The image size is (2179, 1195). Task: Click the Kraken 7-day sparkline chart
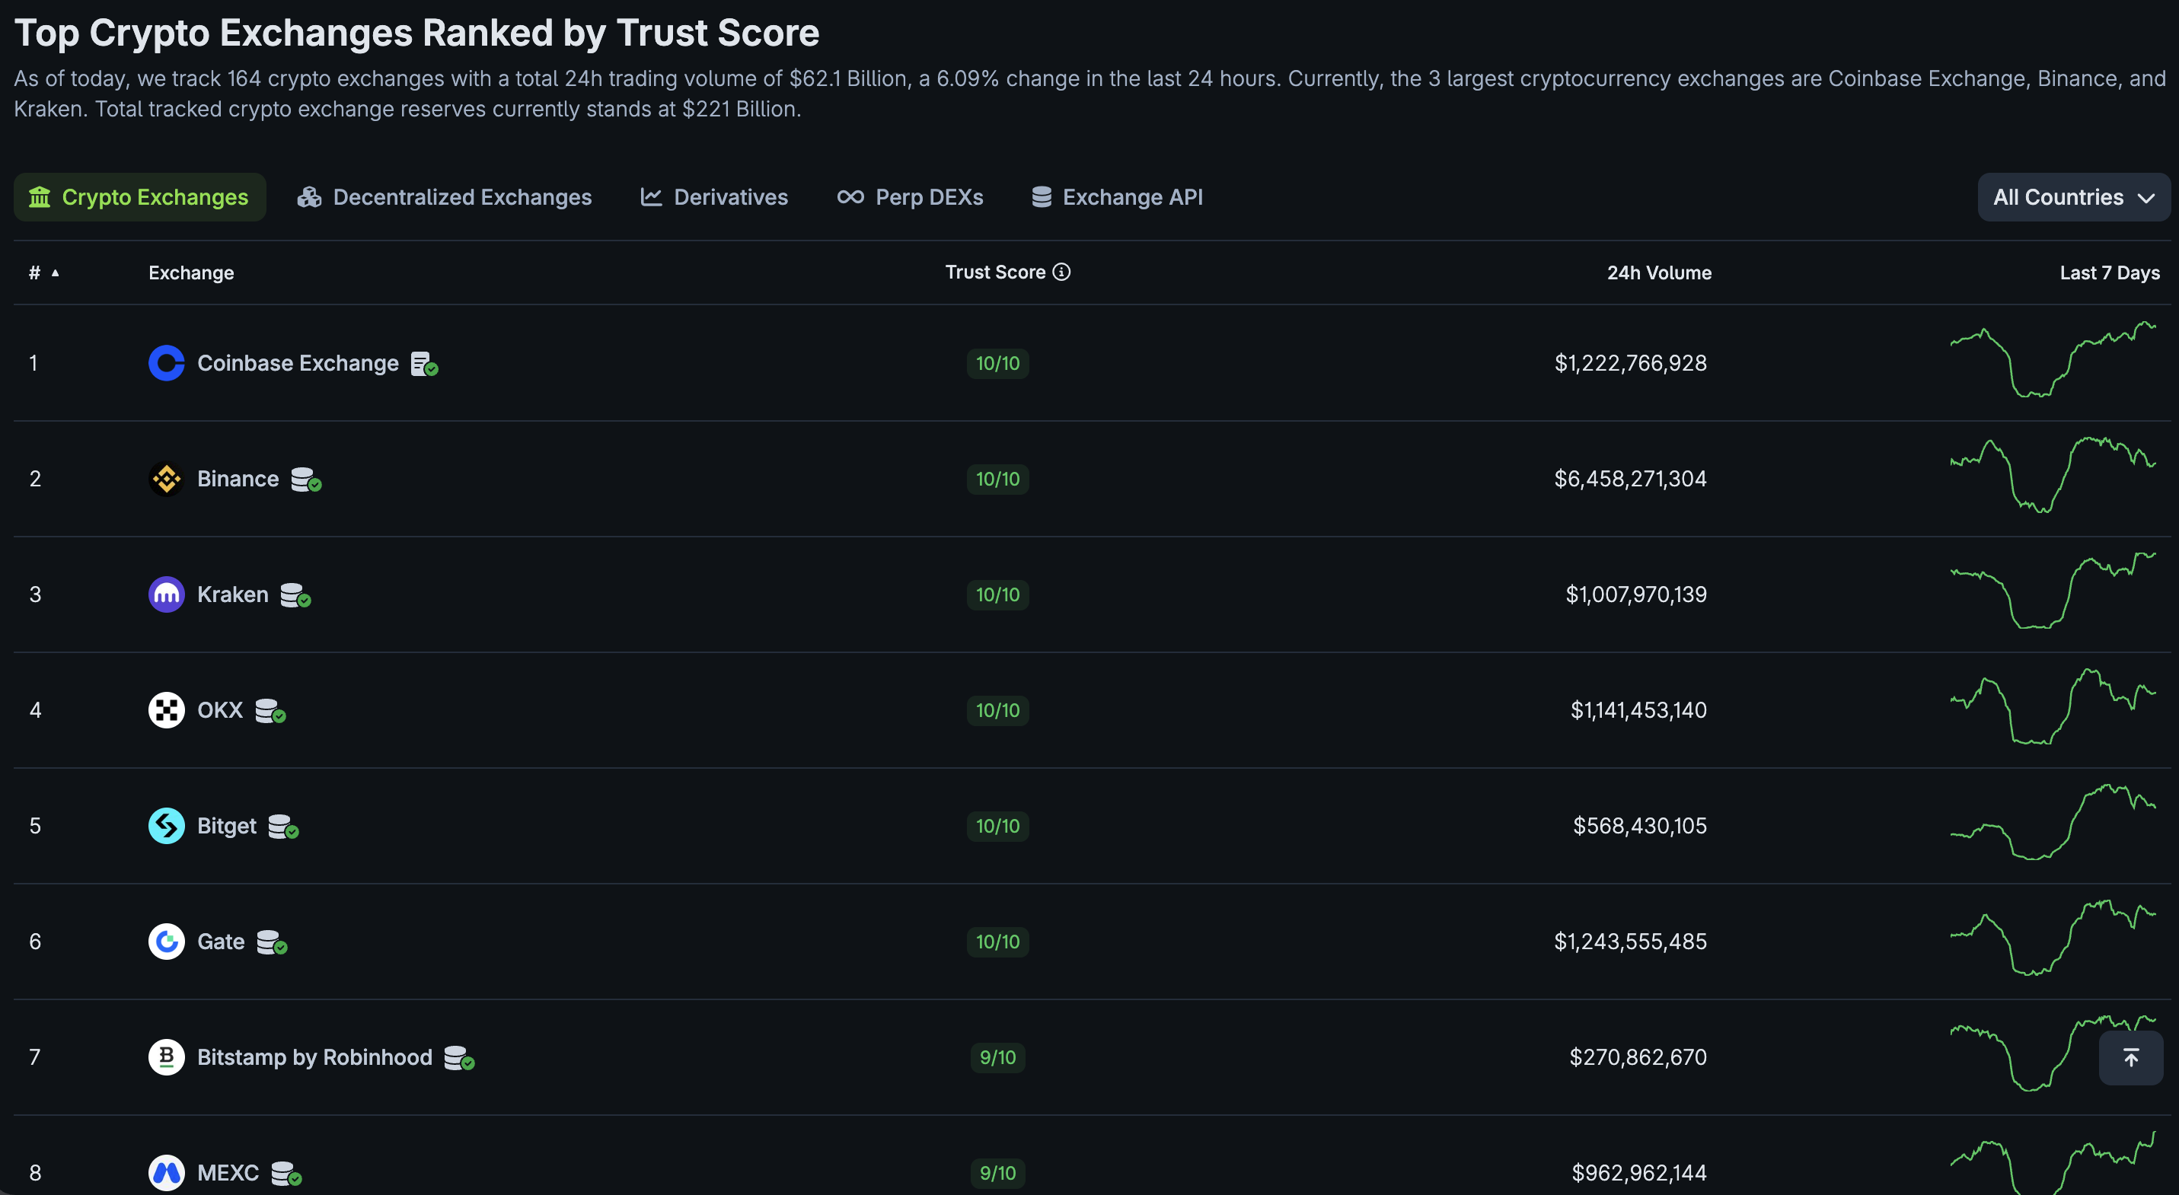pos(2053,591)
